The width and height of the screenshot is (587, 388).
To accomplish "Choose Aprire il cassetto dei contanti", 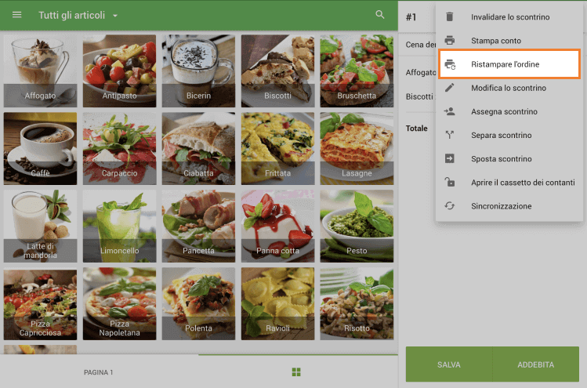I will (x=523, y=183).
